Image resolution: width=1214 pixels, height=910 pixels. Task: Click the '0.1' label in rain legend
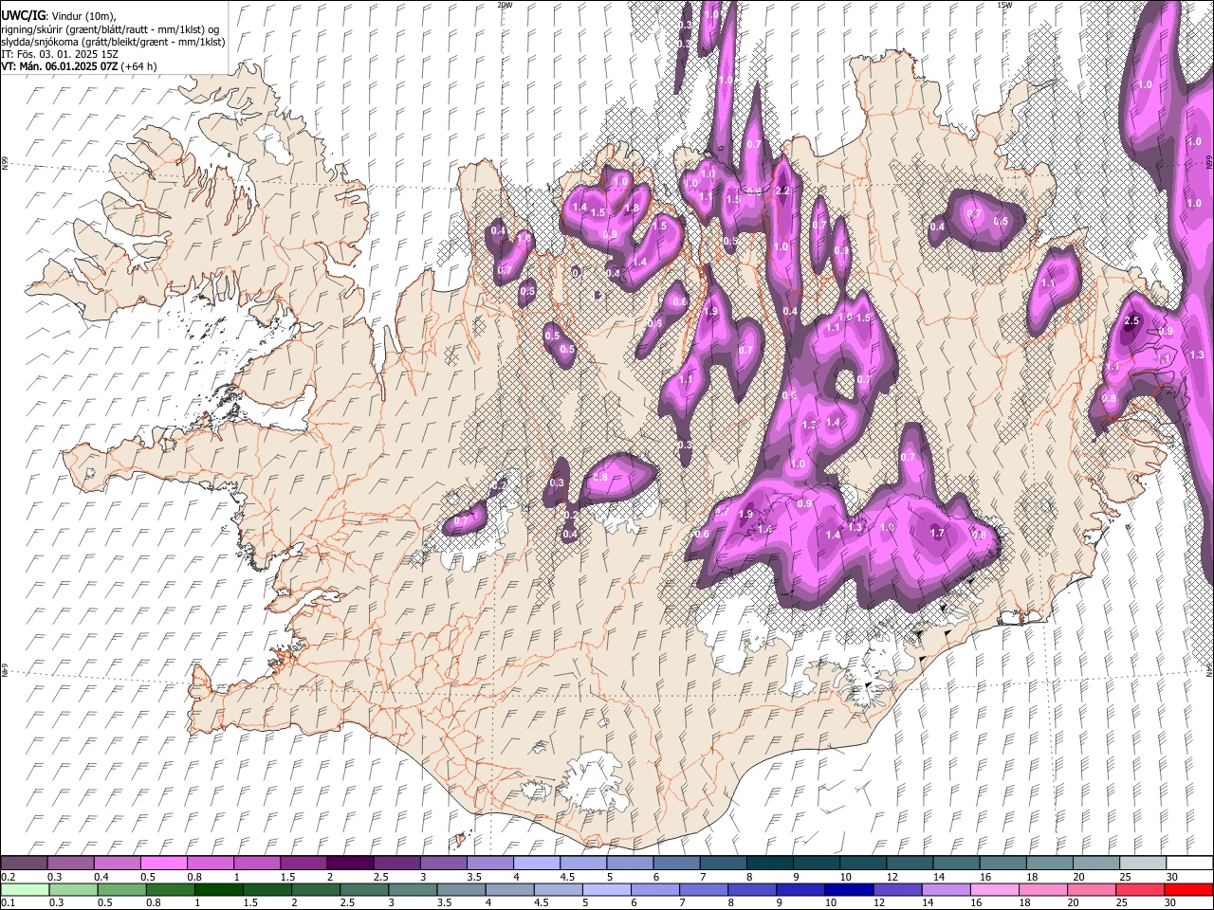8,903
